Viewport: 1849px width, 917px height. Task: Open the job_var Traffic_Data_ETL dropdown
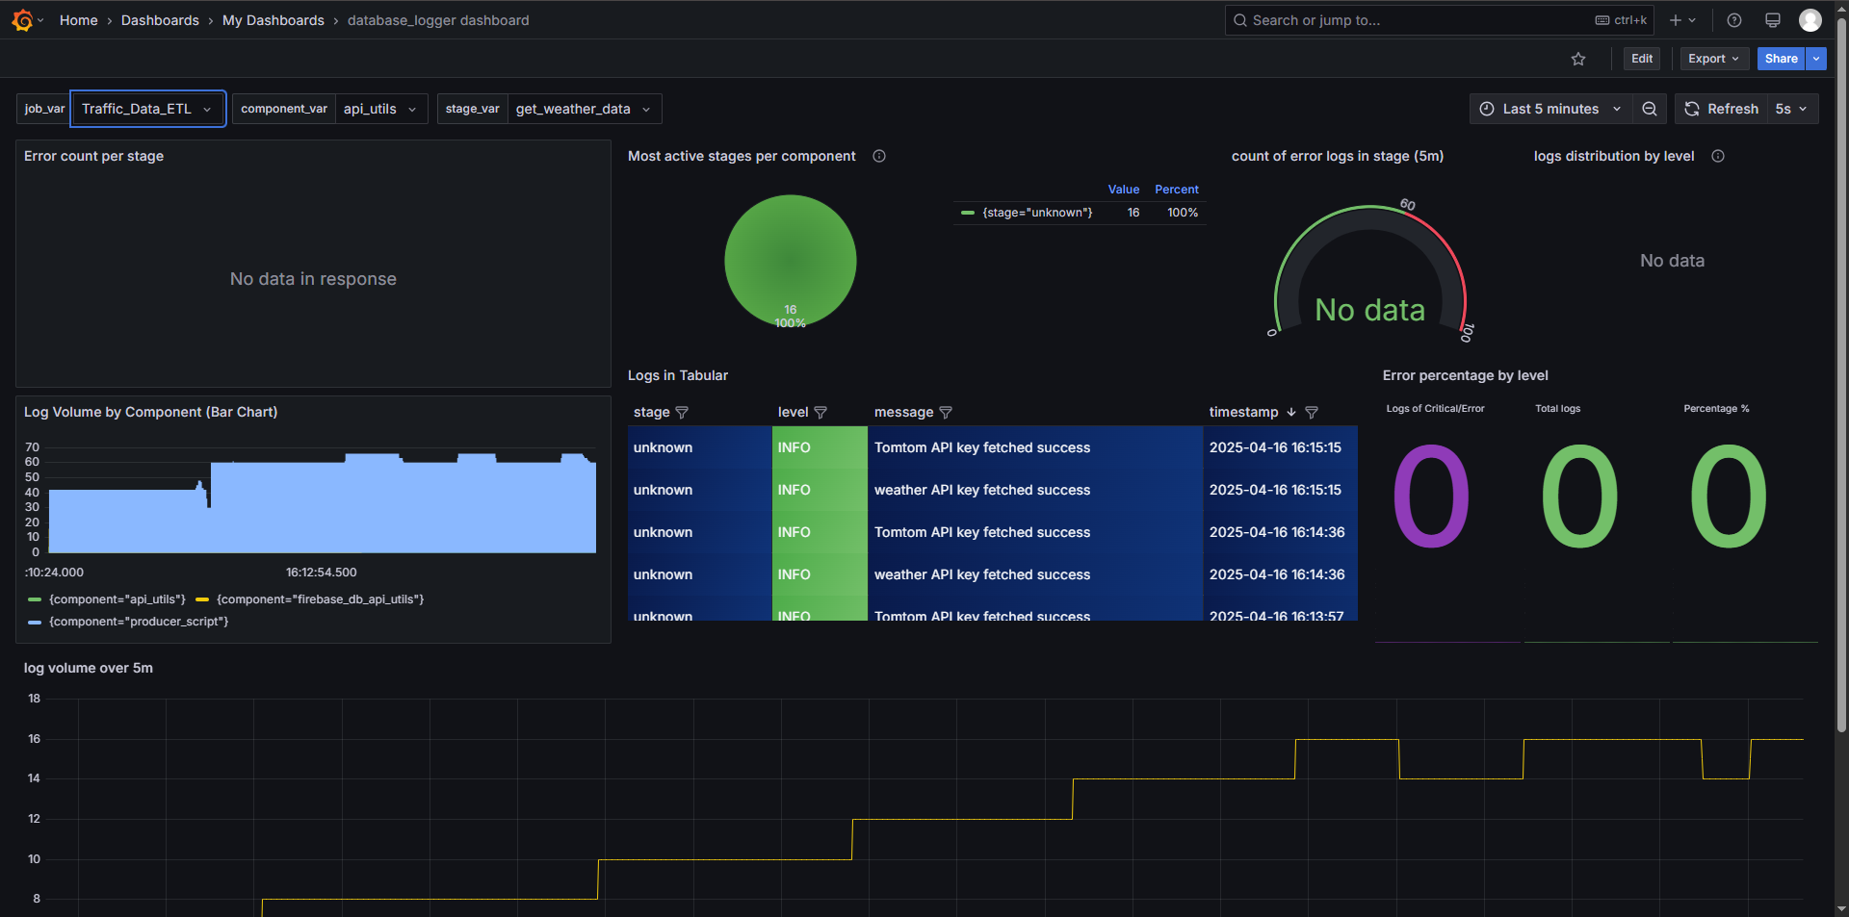coord(147,109)
